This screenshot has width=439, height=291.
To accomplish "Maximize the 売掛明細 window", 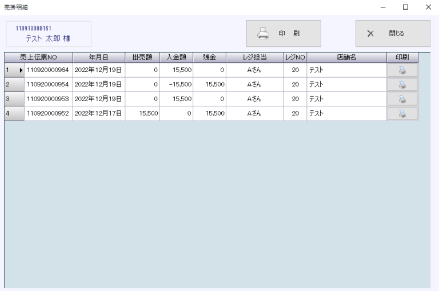I will pyautogui.click(x=405, y=7).
